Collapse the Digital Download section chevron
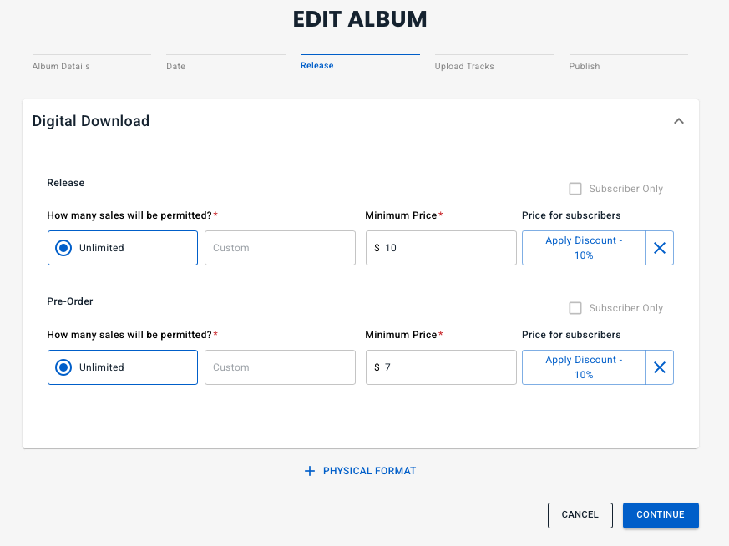The width and height of the screenshot is (729, 546). pyautogui.click(x=679, y=121)
